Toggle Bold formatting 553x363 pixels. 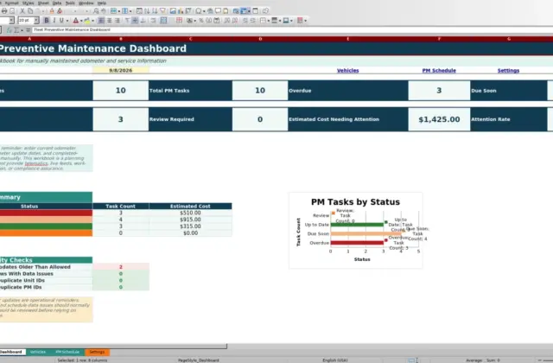pyautogui.click(x=47, y=21)
